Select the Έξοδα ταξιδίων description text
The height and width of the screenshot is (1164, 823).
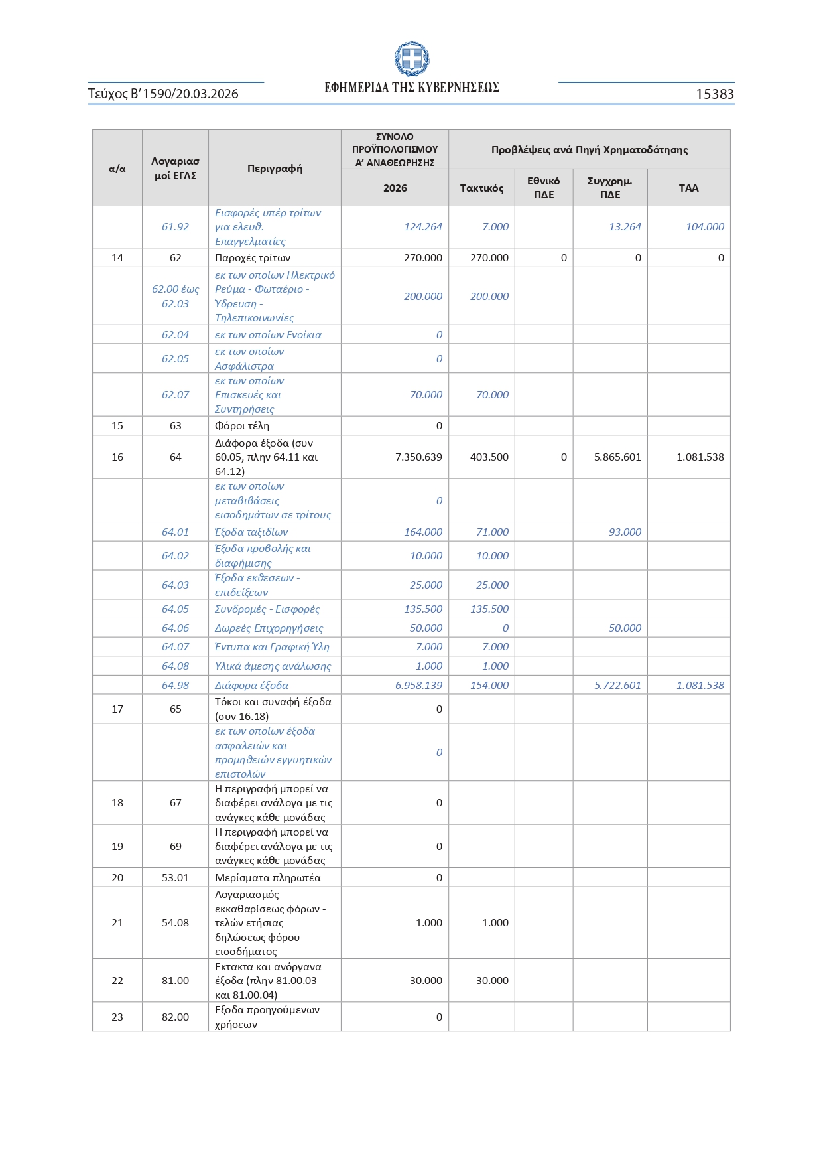pos(251,532)
